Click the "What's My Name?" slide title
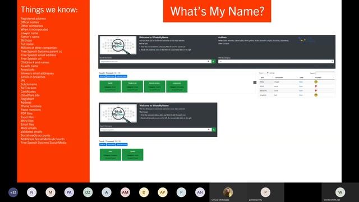Image resolution: width=359 pixels, height=202 pixels. click(x=217, y=11)
